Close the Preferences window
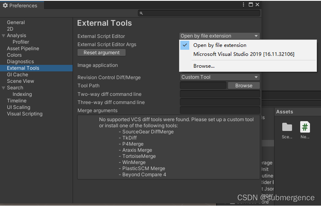 (x=257, y=5)
